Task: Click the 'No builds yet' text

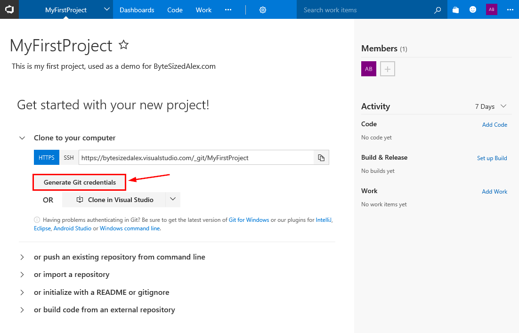Action: click(x=378, y=171)
